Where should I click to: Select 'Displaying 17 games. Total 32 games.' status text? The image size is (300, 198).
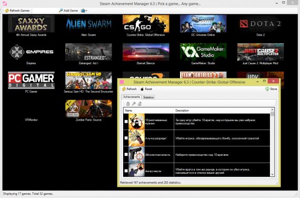(28, 194)
